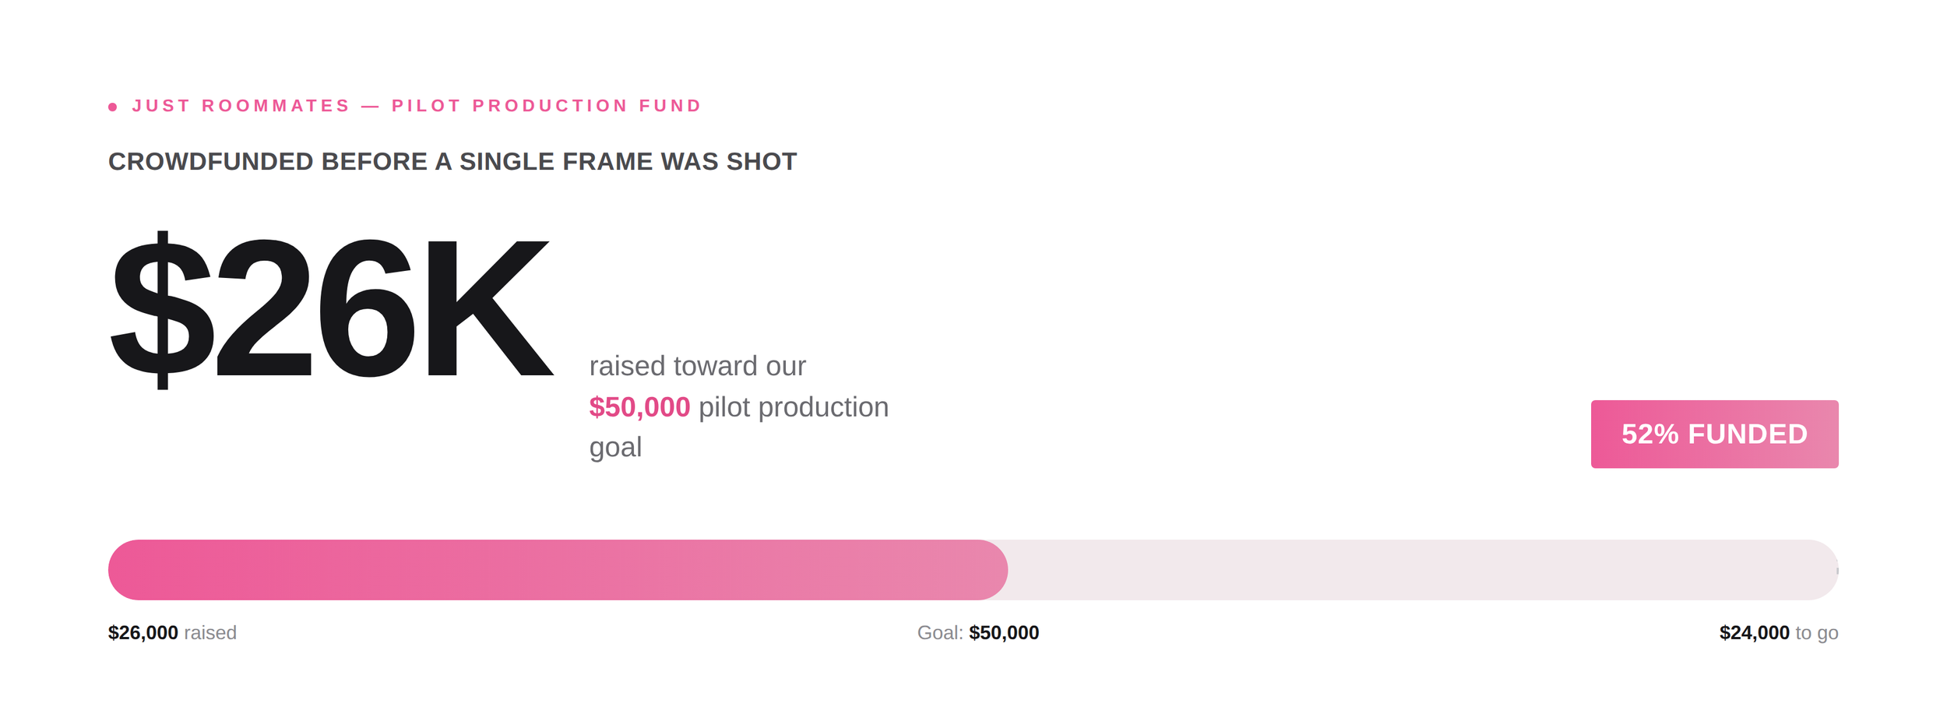Click the JUST ROOMMATES — PILOT PRODUCTION FUND label
1947x721 pixels.
417,106
